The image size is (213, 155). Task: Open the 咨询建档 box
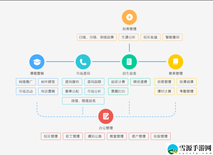(72, 82)
